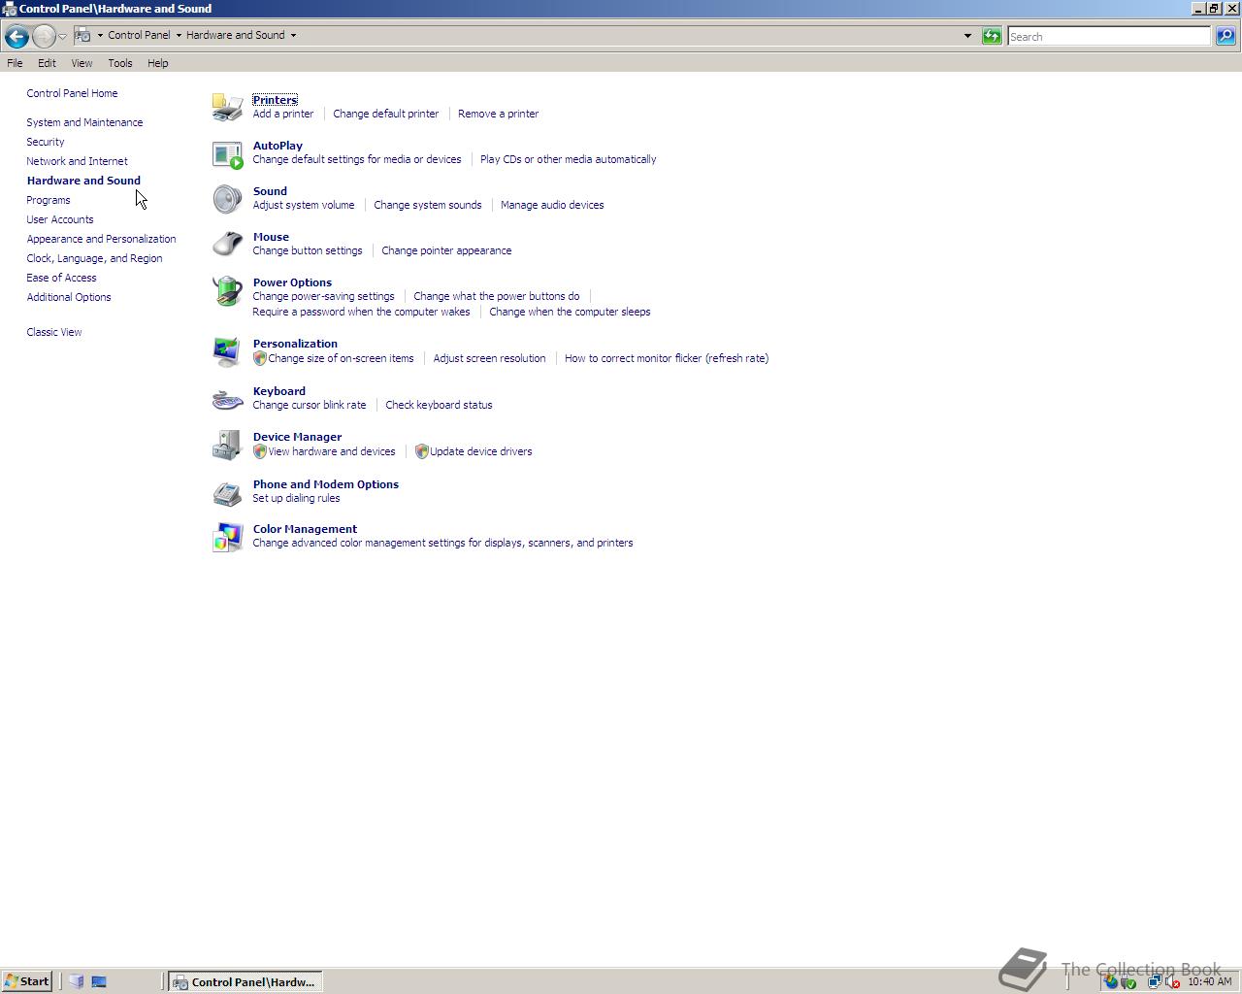Click Check keyboard status
The width and height of the screenshot is (1242, 994).
pyautogui.click(x=439, y=405)
